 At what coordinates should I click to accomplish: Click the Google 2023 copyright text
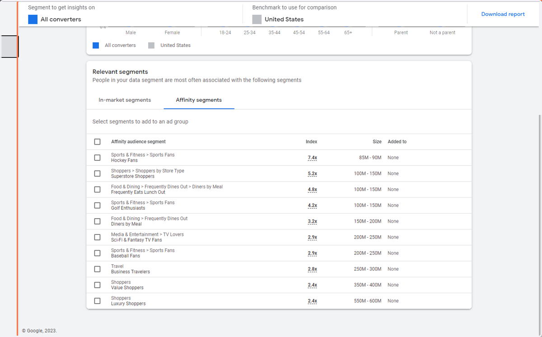click(39, 331)
